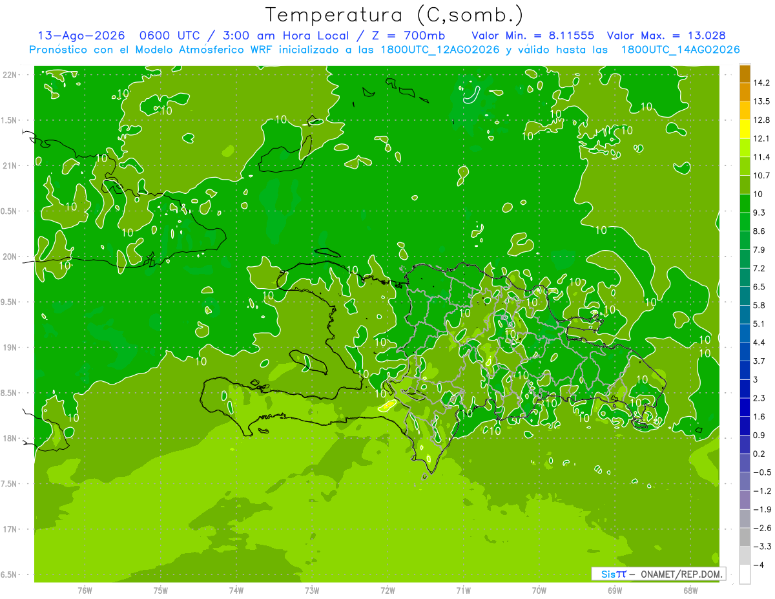Click the 10.7 colorbar label
This screenshot has height=599, width=775.
[761, 176]
